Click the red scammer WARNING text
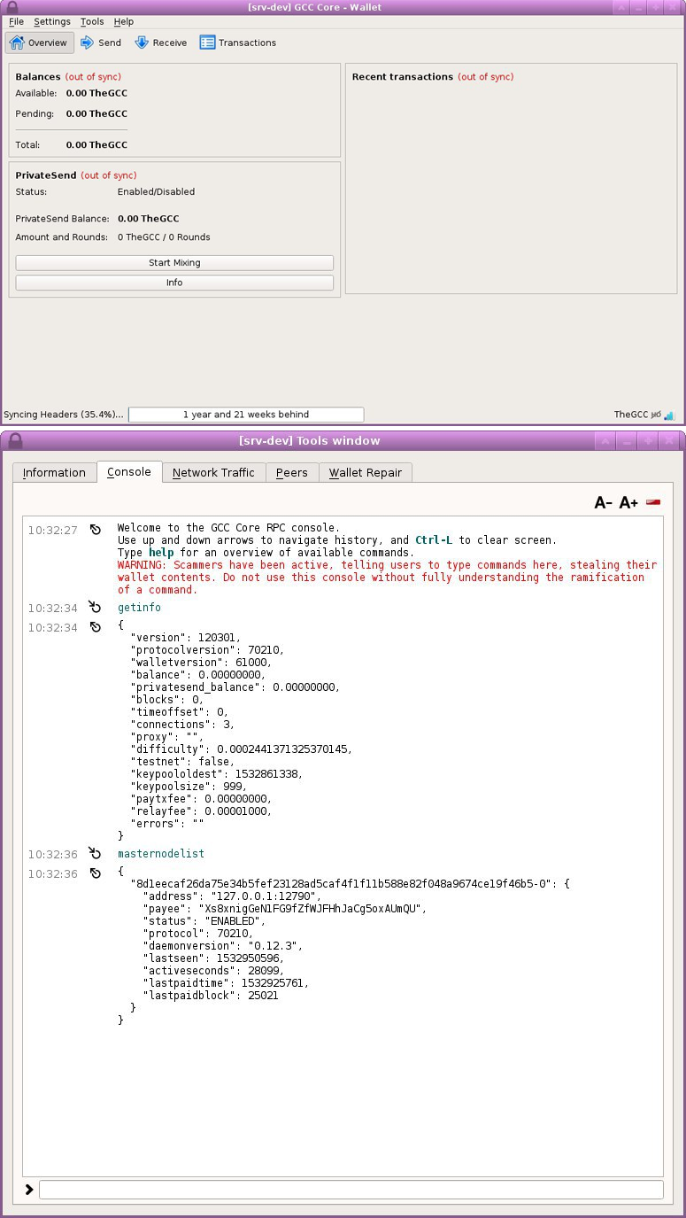Screen dimensions: 686x1218 click(387, 578)
